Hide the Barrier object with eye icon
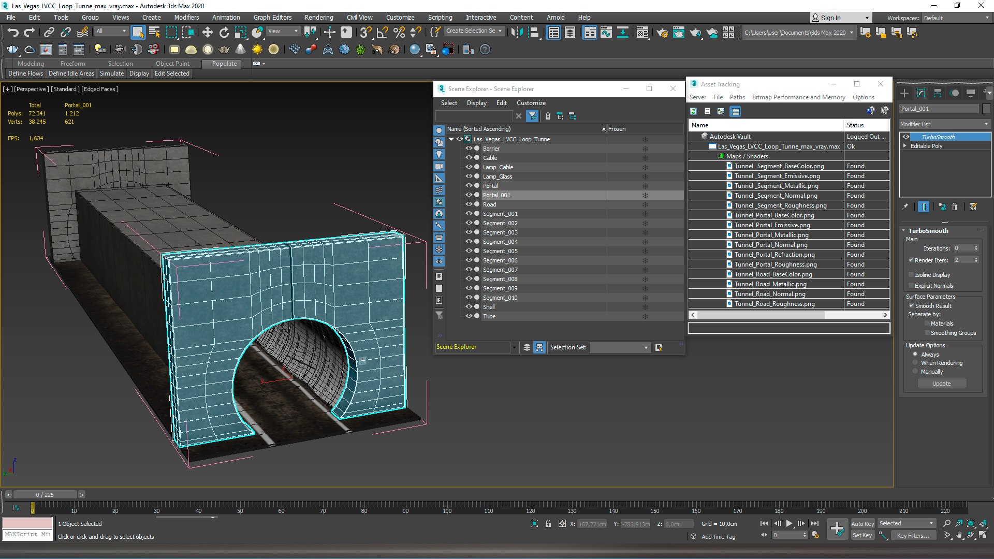994x559 pixels. [469, 149]
